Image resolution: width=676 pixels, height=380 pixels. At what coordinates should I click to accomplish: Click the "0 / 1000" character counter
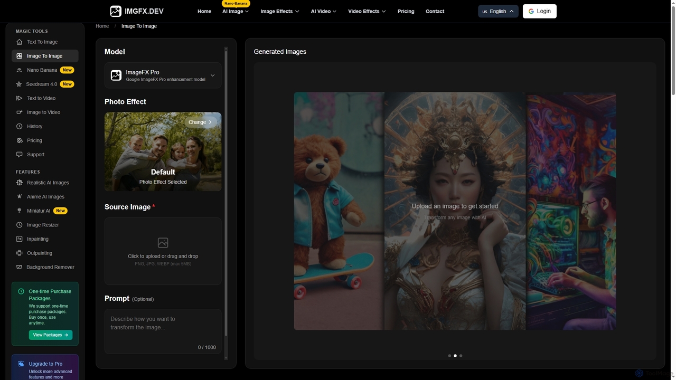207,347
